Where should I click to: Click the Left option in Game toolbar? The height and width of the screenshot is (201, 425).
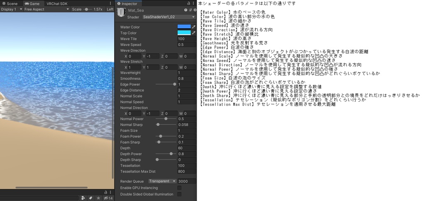point(110,9)
